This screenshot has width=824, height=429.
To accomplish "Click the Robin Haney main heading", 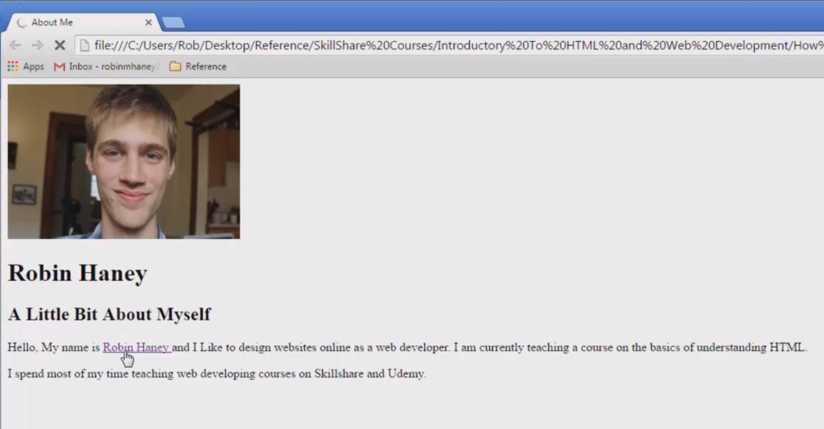I will pyautogui.click(x=78, y=274).
